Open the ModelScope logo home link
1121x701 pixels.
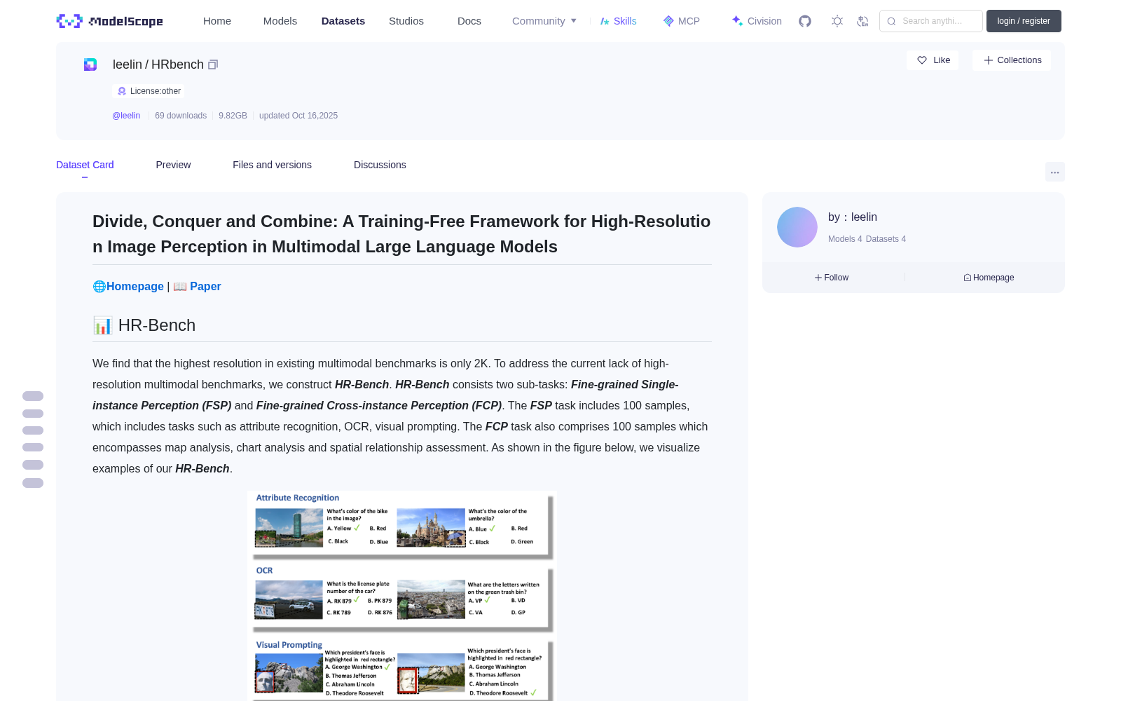[x=110, y=21]
